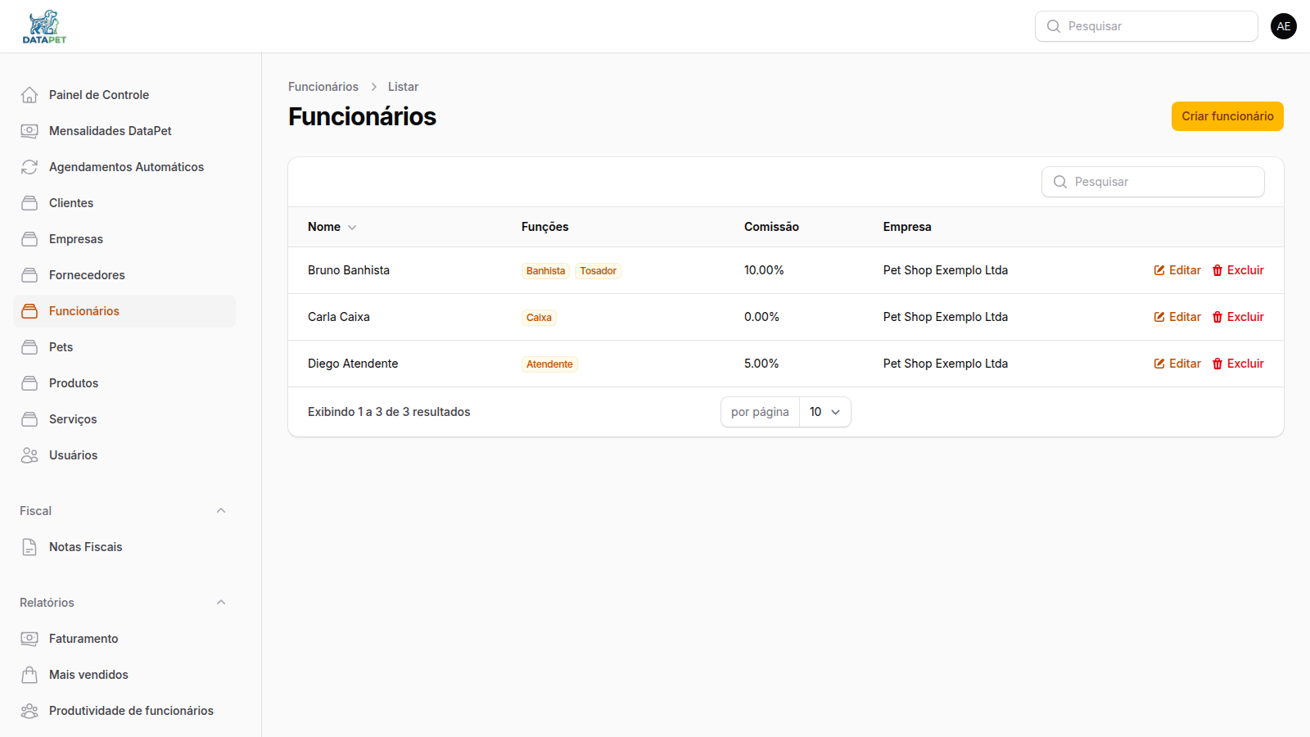Click the Pets sidebar icon

tap(29, 347)
